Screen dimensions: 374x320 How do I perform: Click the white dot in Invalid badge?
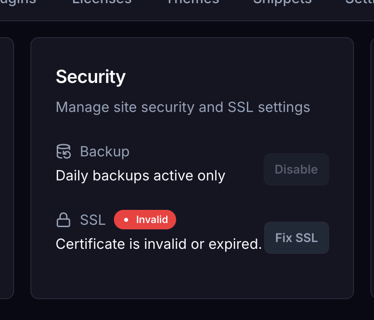point(126,220)
